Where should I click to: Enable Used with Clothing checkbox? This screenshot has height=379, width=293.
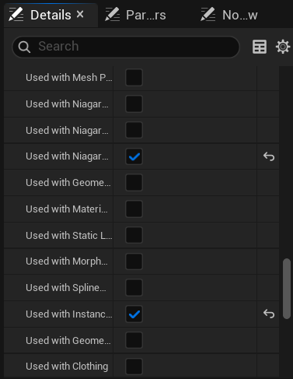(134, 367)
